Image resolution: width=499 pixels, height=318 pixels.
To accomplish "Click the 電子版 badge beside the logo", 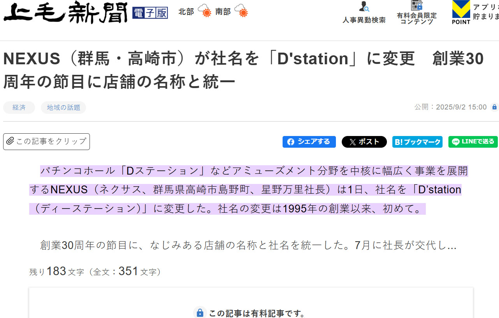I will coord(150,13).
